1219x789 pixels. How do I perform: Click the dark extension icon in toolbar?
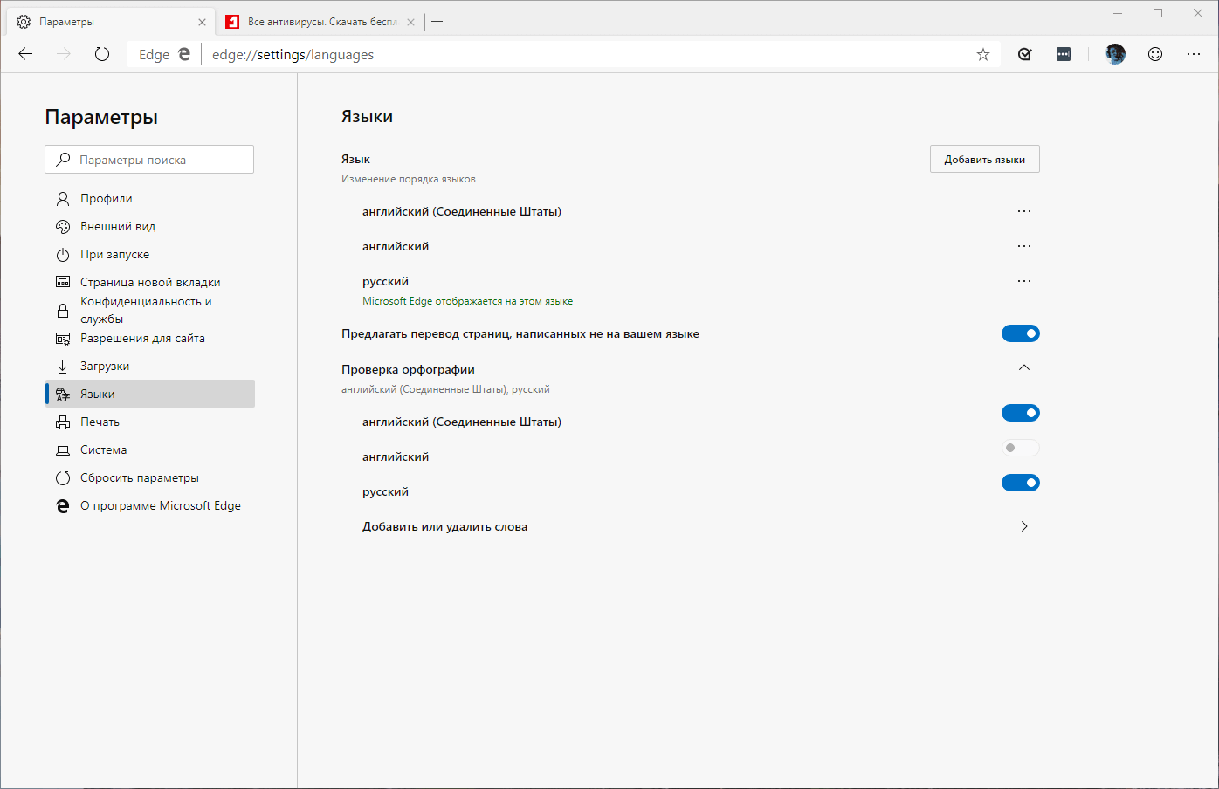pyautogui.click(x=1064, y=54)
